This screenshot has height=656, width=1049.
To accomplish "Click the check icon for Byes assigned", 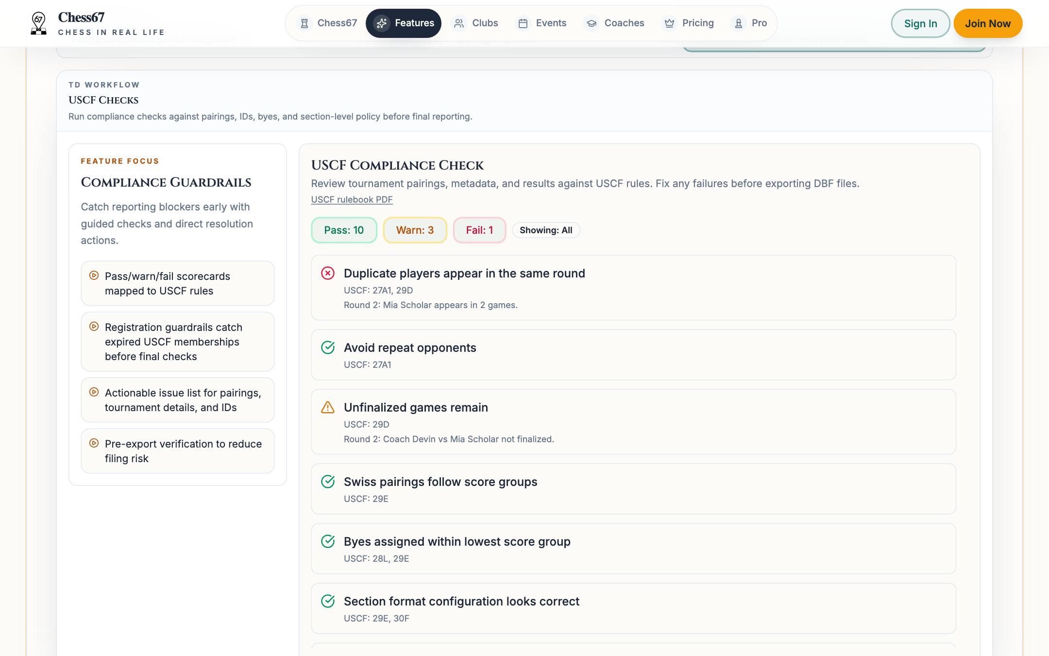I will coord(328,541).
